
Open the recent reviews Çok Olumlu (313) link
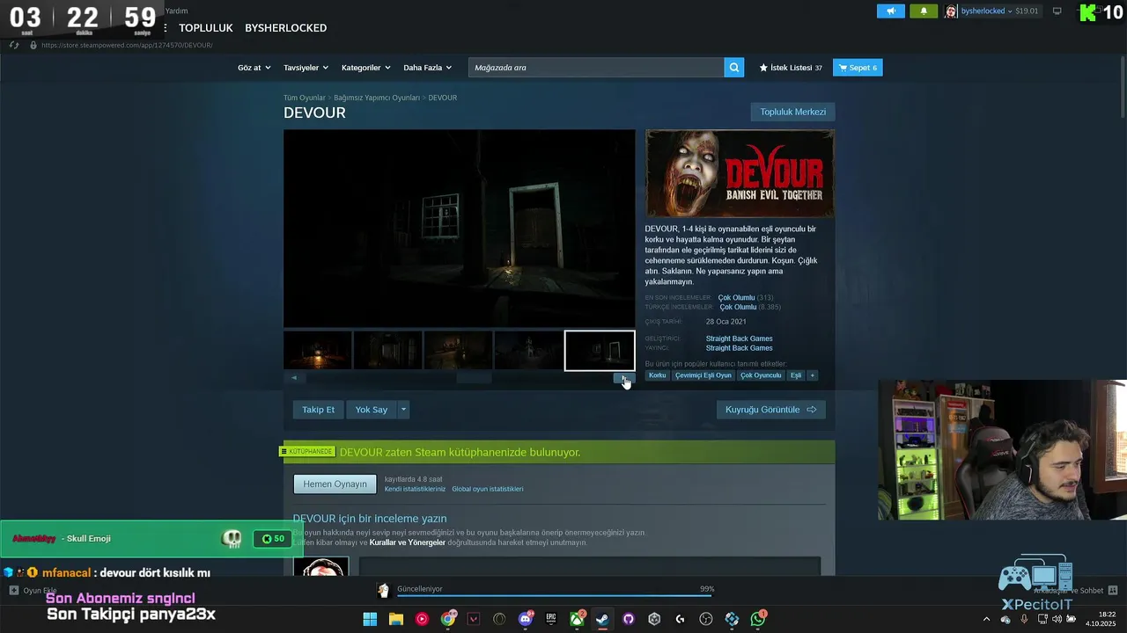(x=746, y=298)
